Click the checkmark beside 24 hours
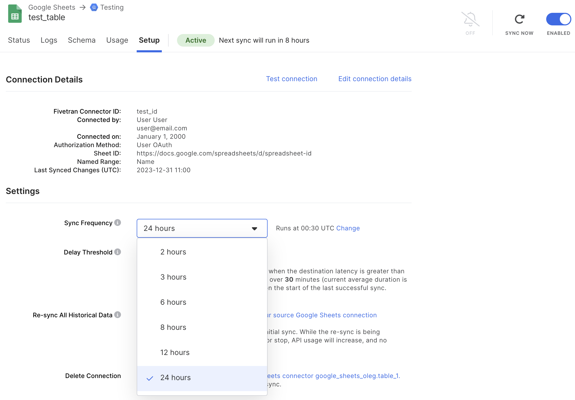The width and height of the screenshot is (575, 400). click(150, 378)
